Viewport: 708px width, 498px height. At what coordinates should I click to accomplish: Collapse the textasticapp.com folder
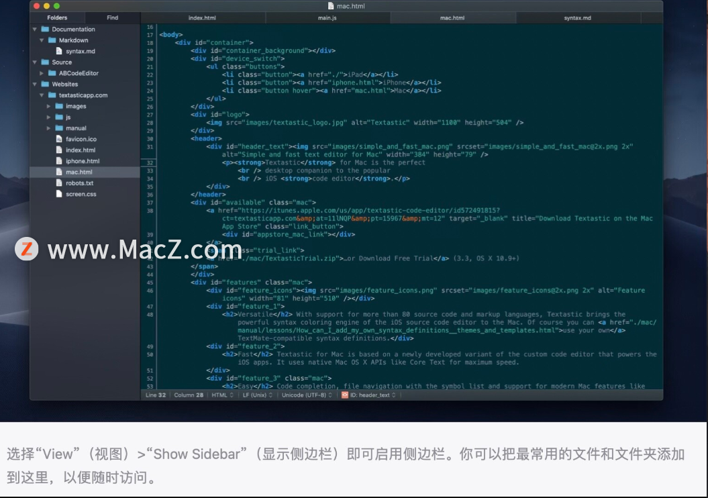[42, 95]
